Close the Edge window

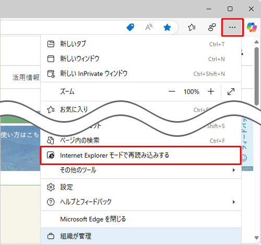coord(251,9)
